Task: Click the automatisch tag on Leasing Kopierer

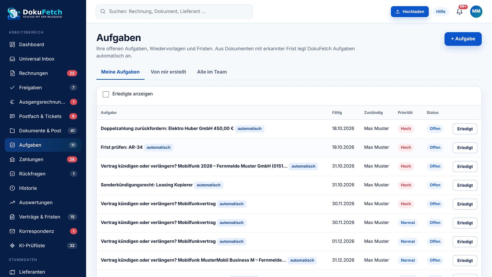Action: [209, 185]
